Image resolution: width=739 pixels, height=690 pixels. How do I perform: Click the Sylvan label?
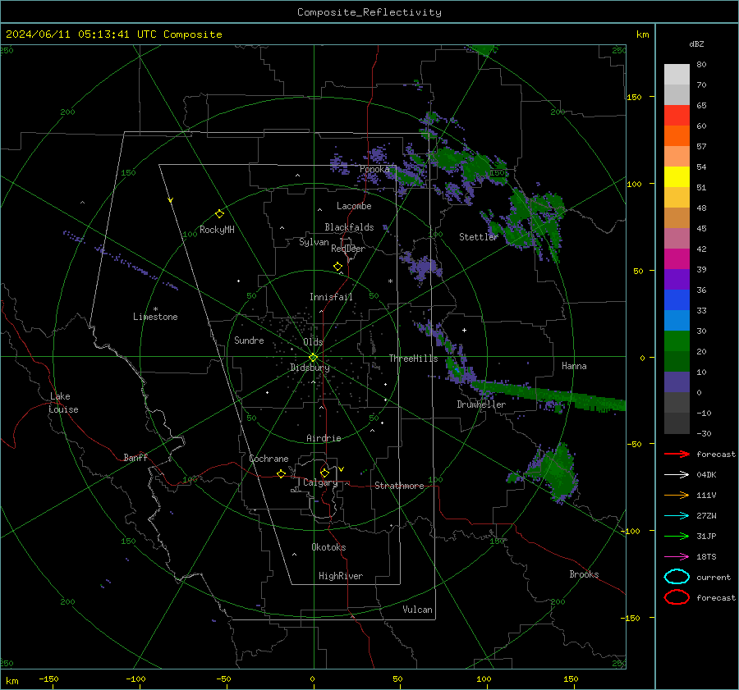(x=314, y=243)
